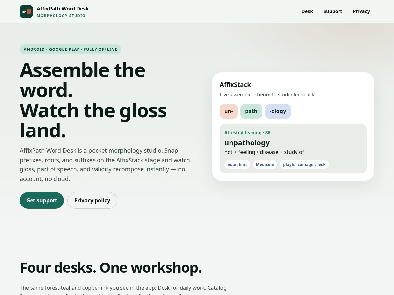Screen dimensions: 394x295
Task: Click the Privacy policy button
Action: point(92,200)
